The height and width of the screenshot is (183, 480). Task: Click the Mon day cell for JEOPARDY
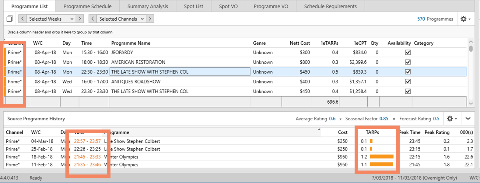67,52
